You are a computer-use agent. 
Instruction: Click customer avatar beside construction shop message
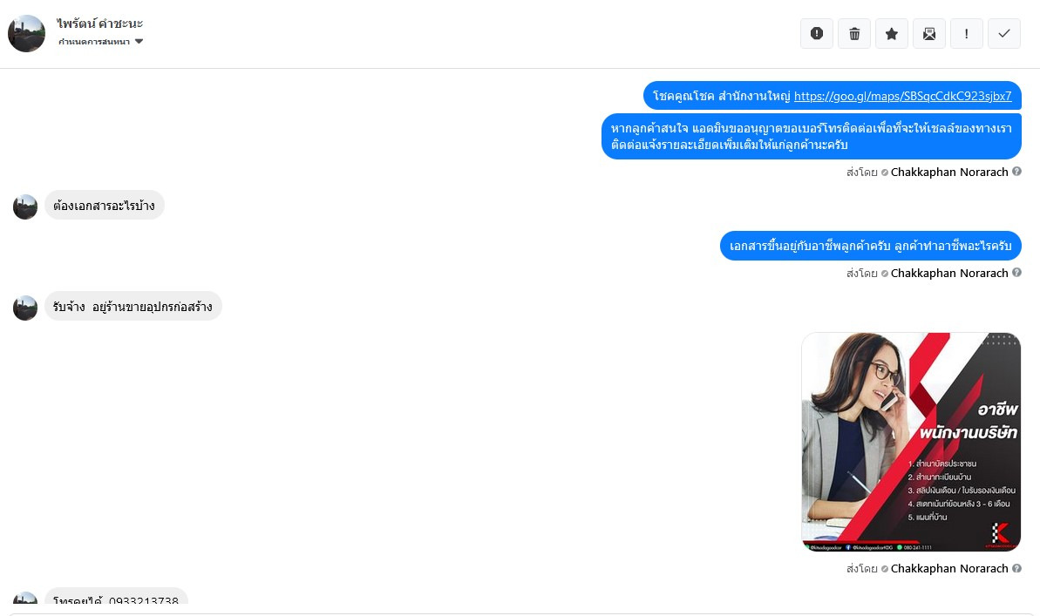coord(25,308)
